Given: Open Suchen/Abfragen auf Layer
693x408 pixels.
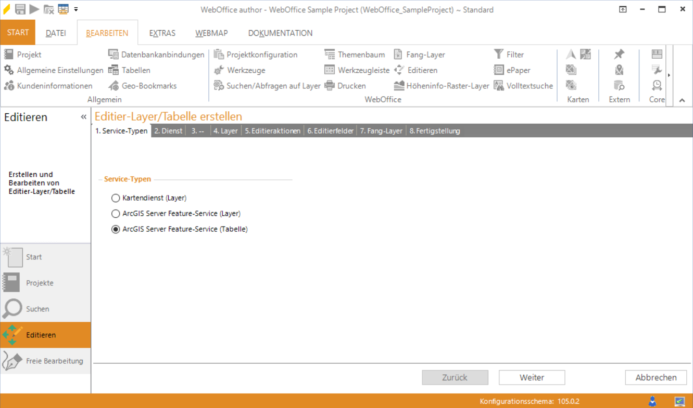Looking at the screenshot, I should point(267,86).
